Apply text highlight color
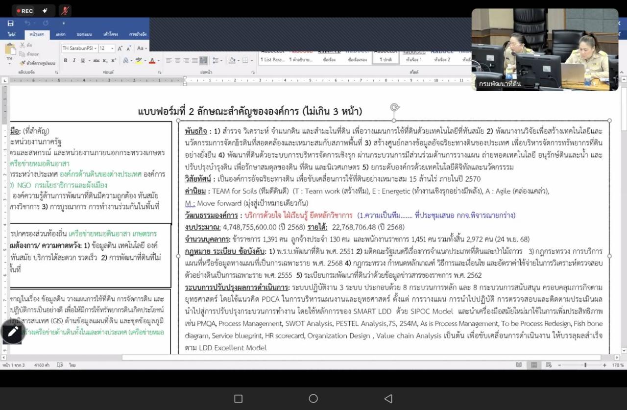The height and width of the screenshot is (410, 627). click(x=139, y=60)
